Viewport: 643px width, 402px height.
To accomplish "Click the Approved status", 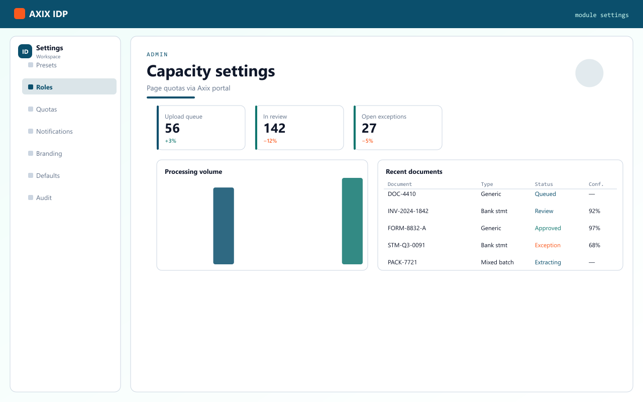I will click(548, 228).
